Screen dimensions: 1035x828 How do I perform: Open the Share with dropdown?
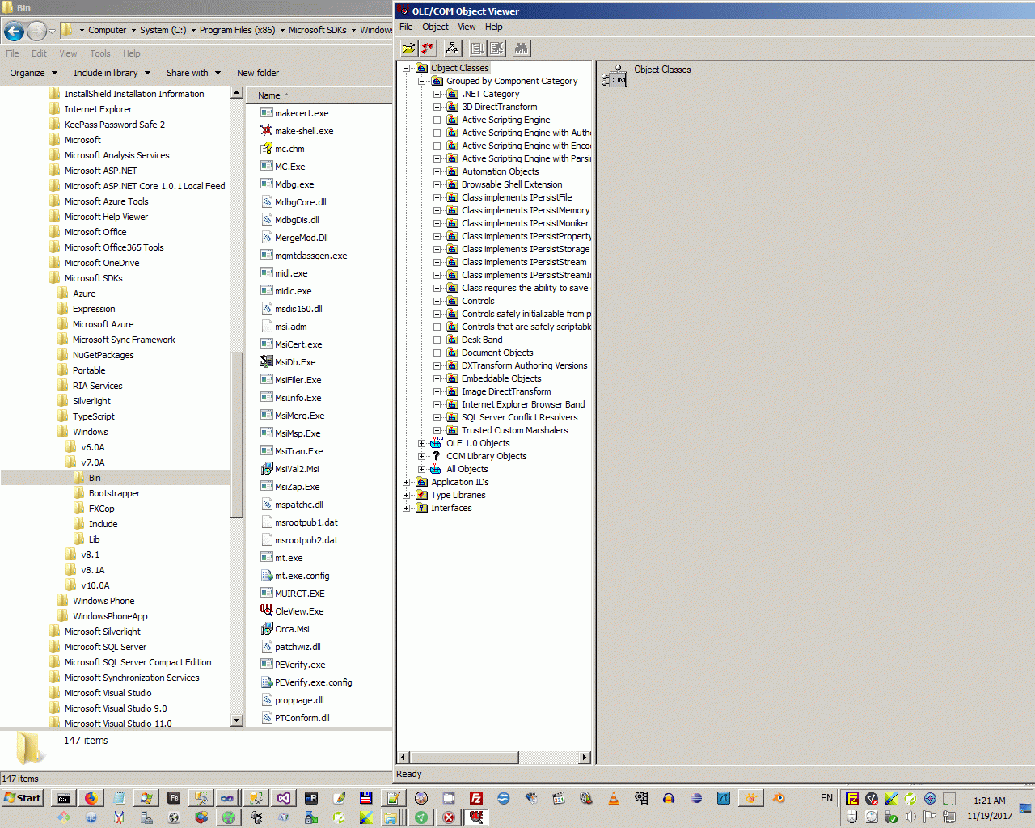(194, 73)
